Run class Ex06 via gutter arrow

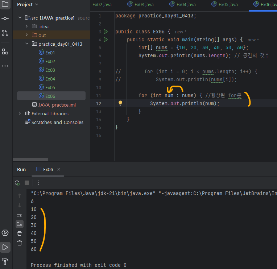point(106,32)
